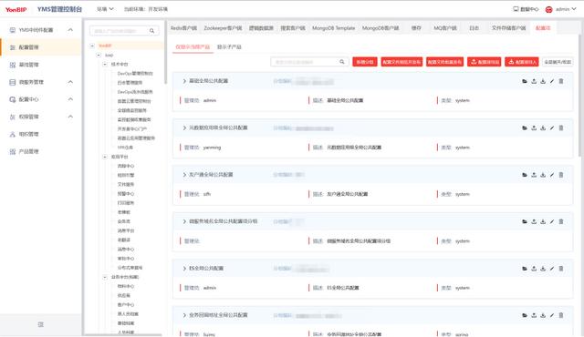Screen dimensions: 584x337
Task: Switch to the MQ客户端 tab
Action: [445, 28]
